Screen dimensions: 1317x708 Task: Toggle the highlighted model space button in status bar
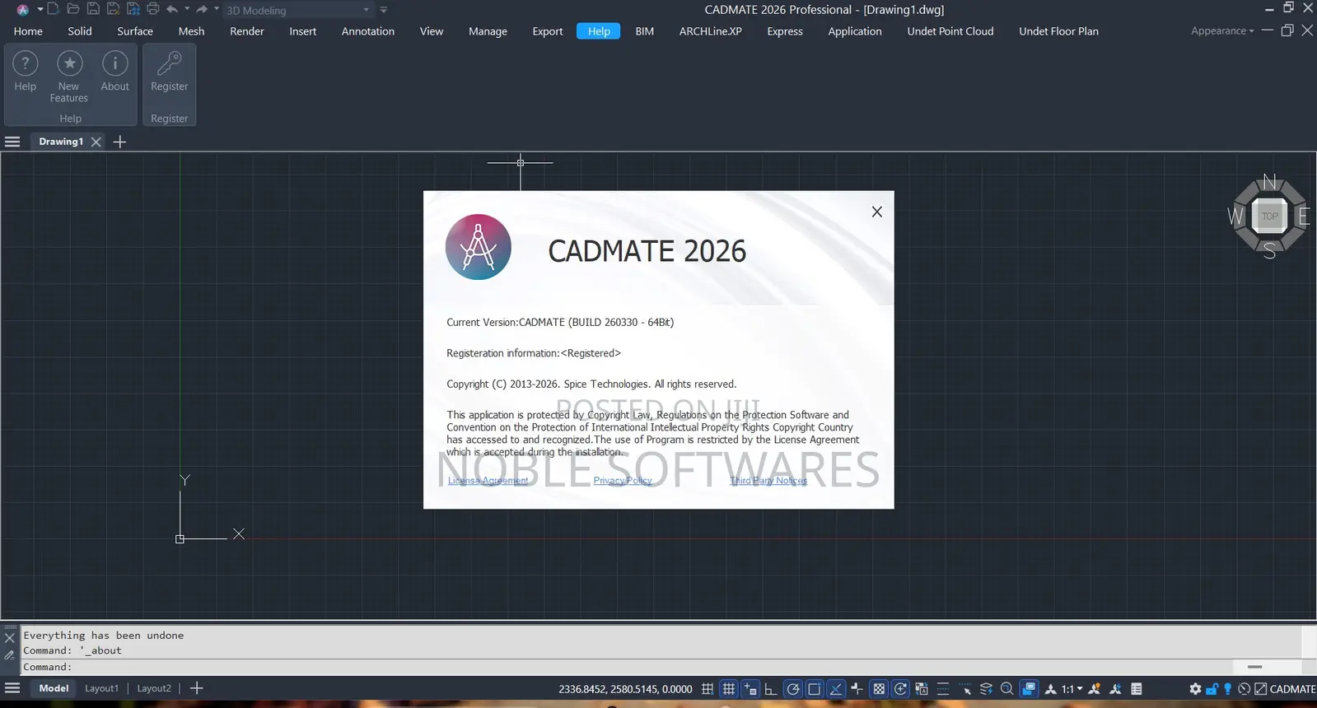(1030, 689)
